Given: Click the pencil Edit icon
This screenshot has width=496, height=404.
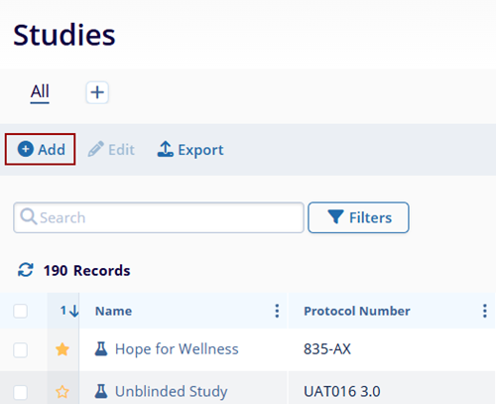Looking at the screenshot, I should 96,149.
